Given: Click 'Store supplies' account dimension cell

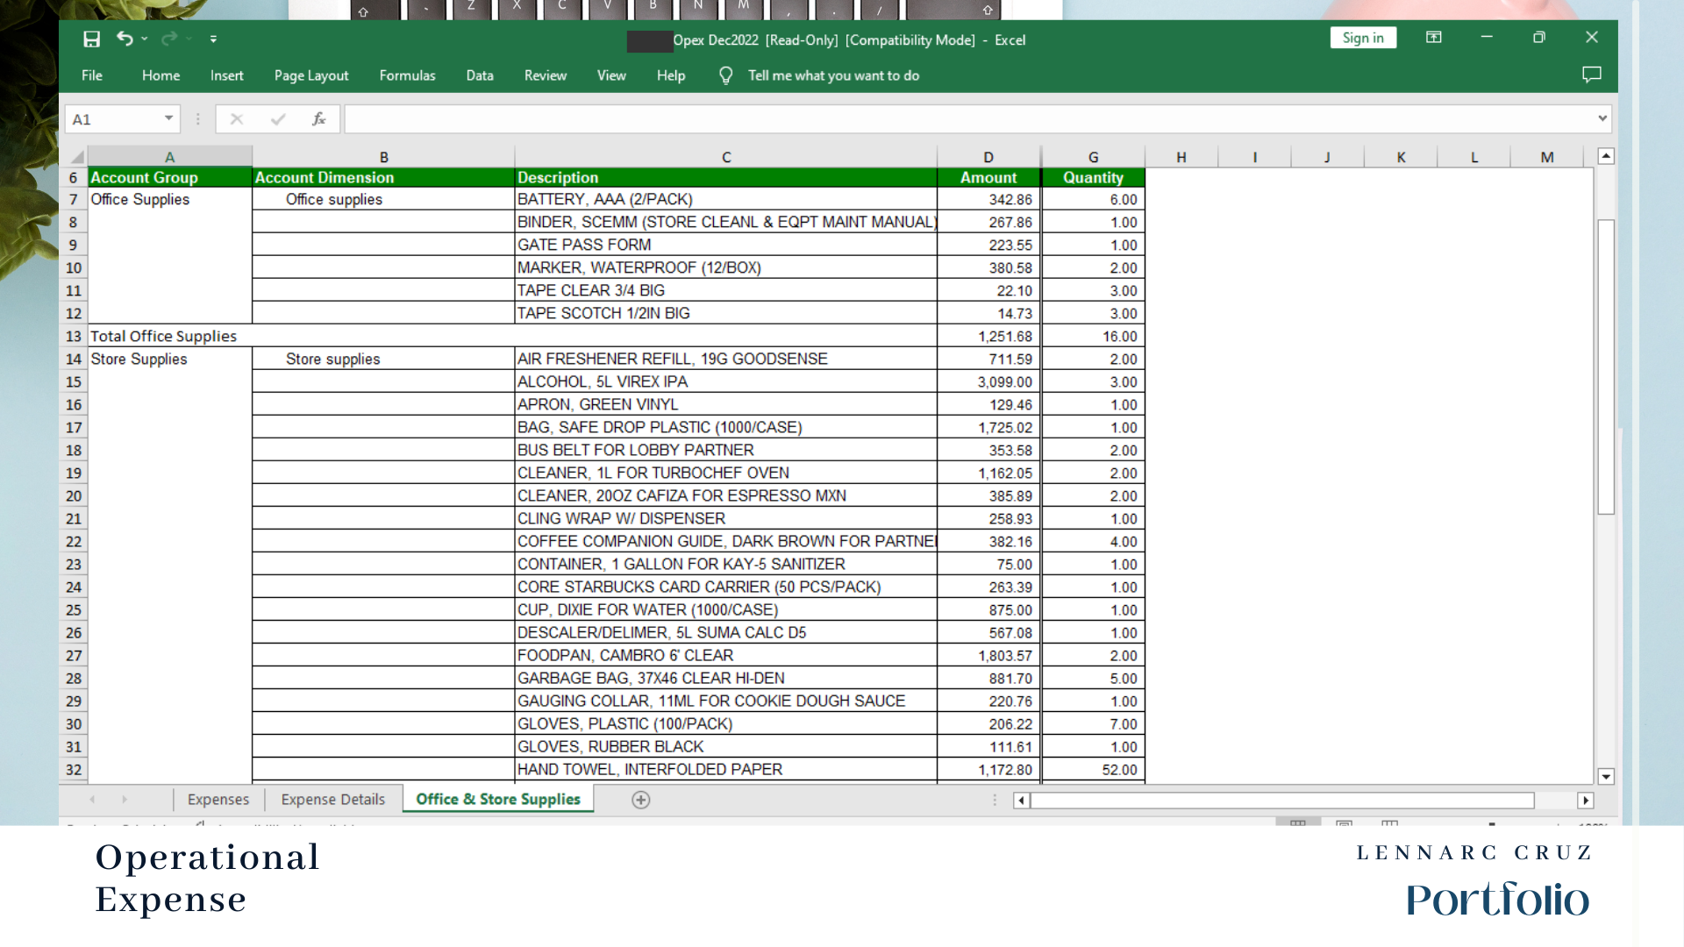Looking at the screenshot, I should 384,360.
